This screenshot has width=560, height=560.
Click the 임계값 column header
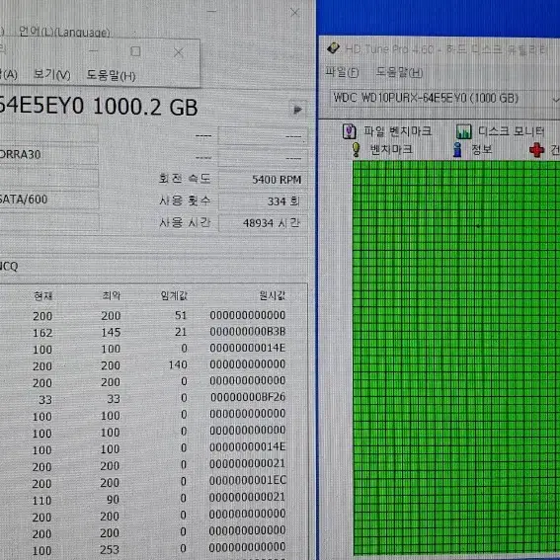point(174,295)
